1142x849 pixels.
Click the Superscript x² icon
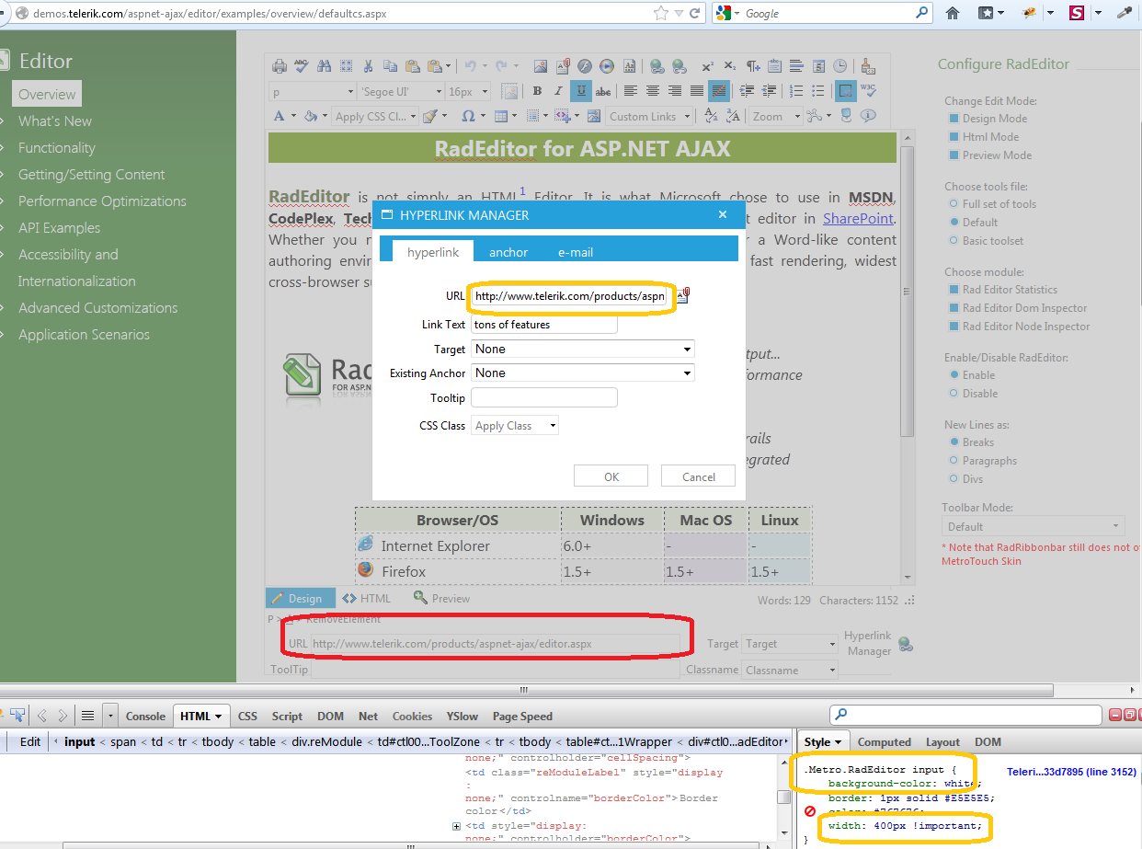707,66
